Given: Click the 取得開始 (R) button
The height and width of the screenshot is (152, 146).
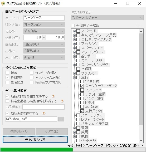Looking at the screenshot, I should click(19, 132).
